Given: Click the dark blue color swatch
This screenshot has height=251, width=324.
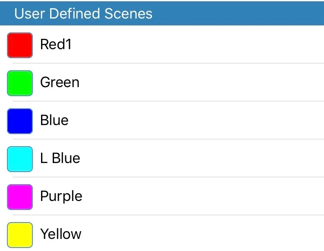Looking at the screenshot, I should click(x=20, y=121).
